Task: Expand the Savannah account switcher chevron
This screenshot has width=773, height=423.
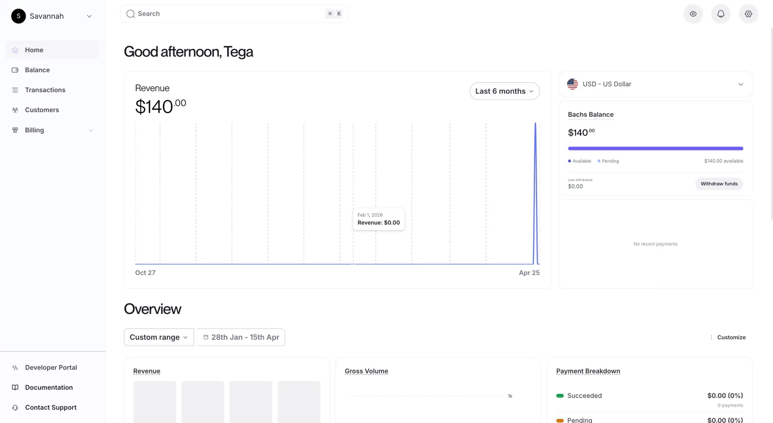Action: coord(89,16)
